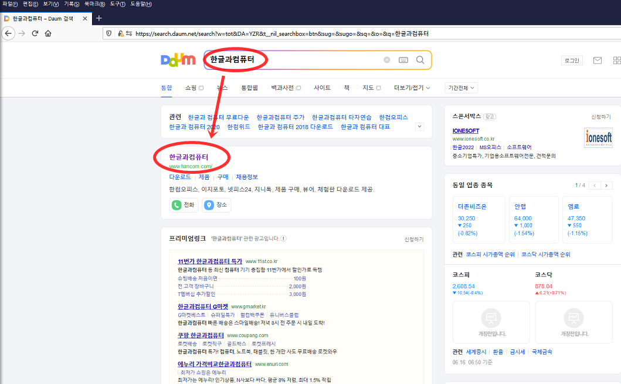
Task: Open the 한글과컴퓨터 site result title
Action: click(188, 157)
